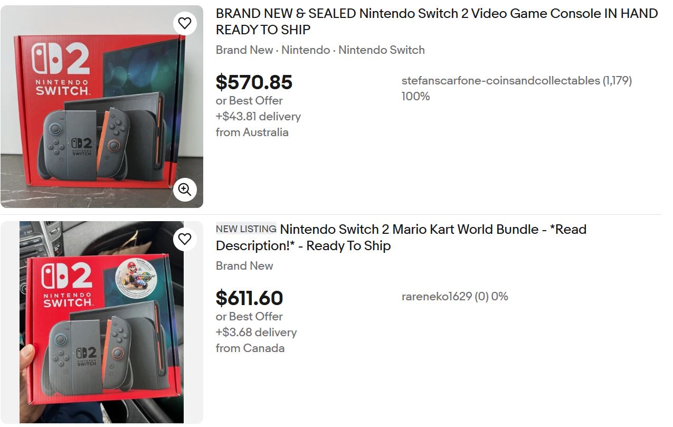The height and width of the screenshot is (427, 673).
Task: Click the +$43.81 delivery text
Action: 258,117
